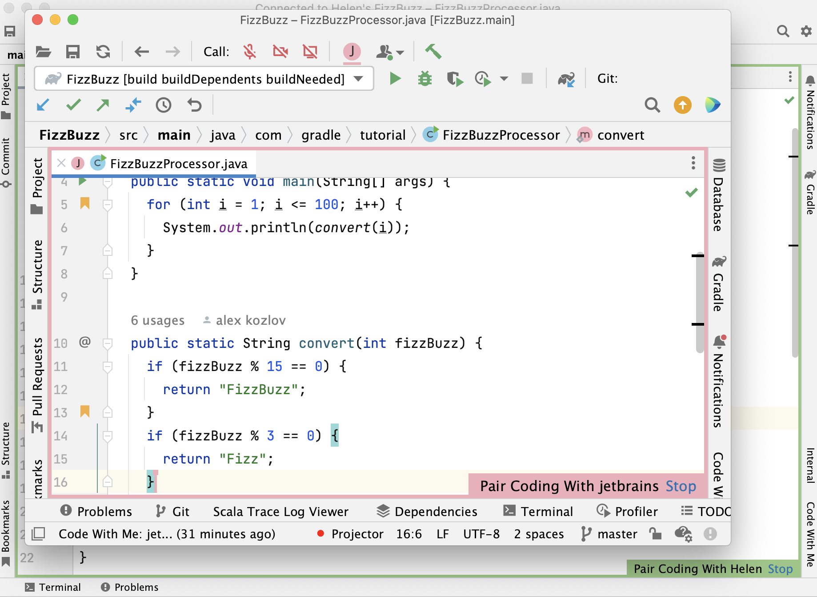Image resolution: width=817 pixels, height=597 pixels.
Task: Reload Gradle project elephant icon
Action: click(566, 79)
